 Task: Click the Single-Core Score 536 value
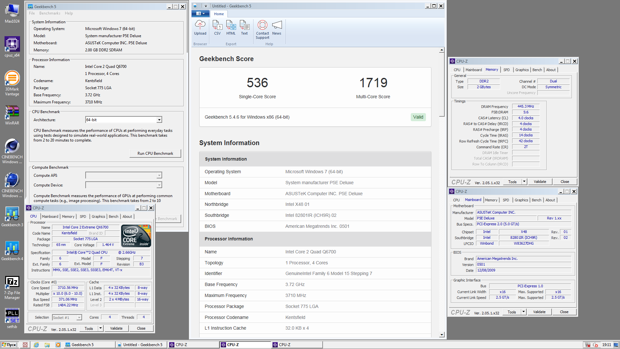click(x=257, y=83)
